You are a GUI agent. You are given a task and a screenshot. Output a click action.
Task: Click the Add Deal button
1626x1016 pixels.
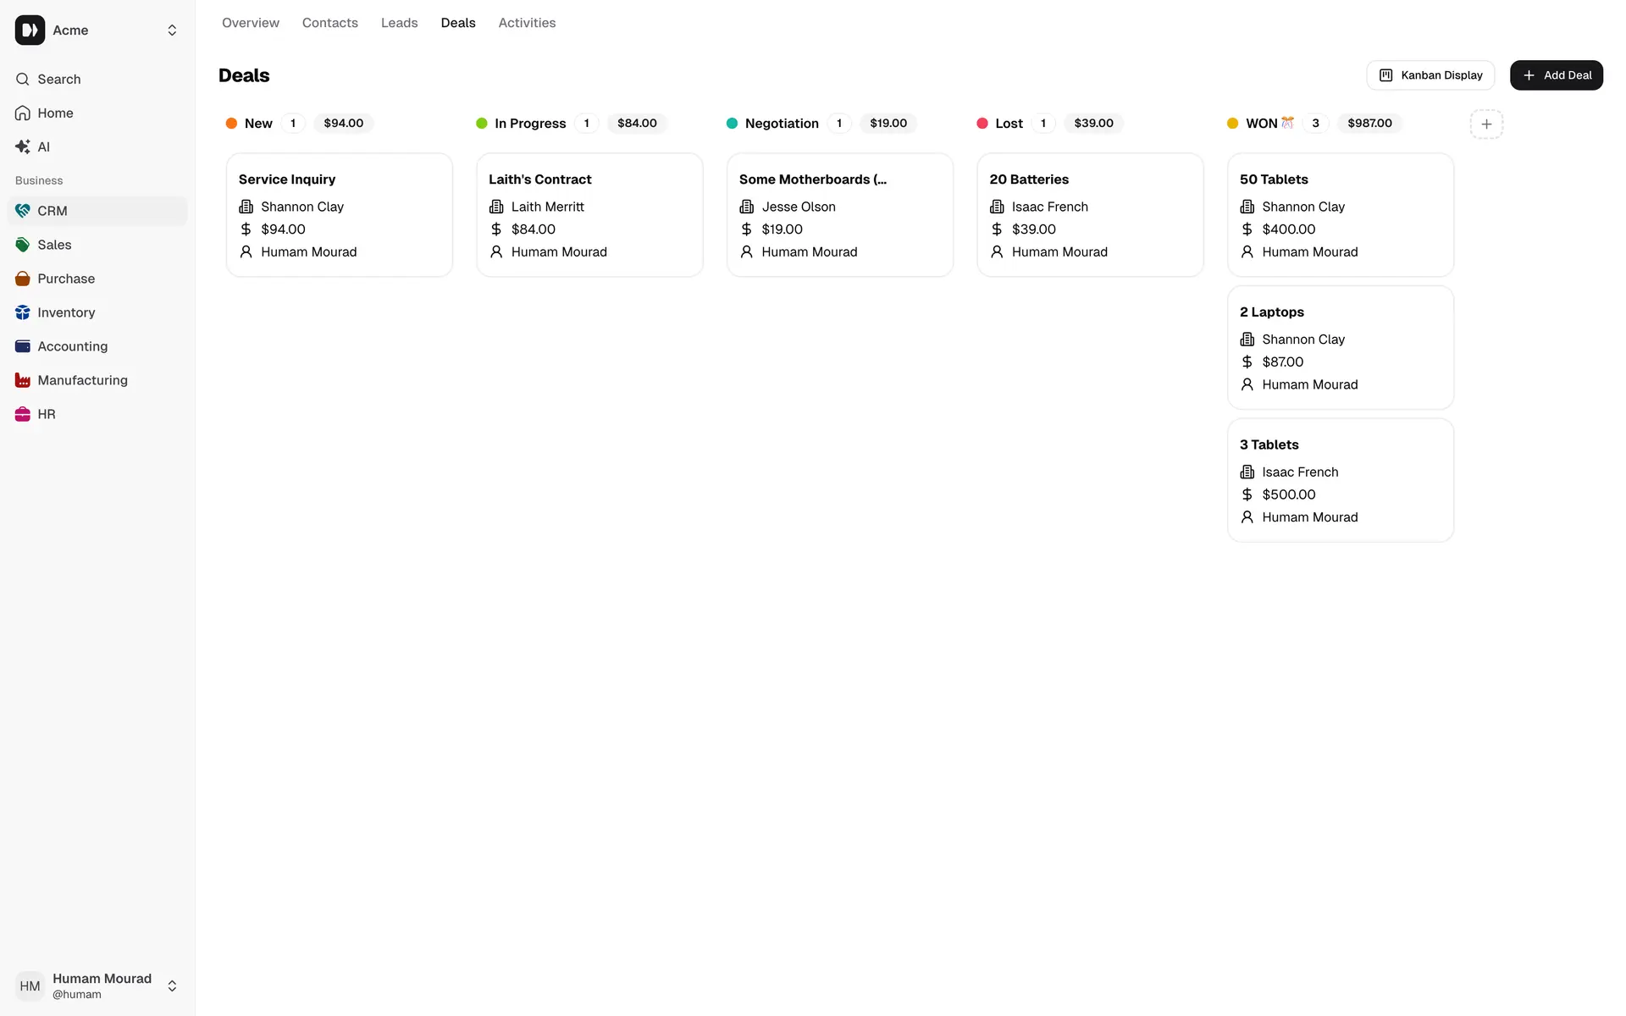pos(1556,75)
